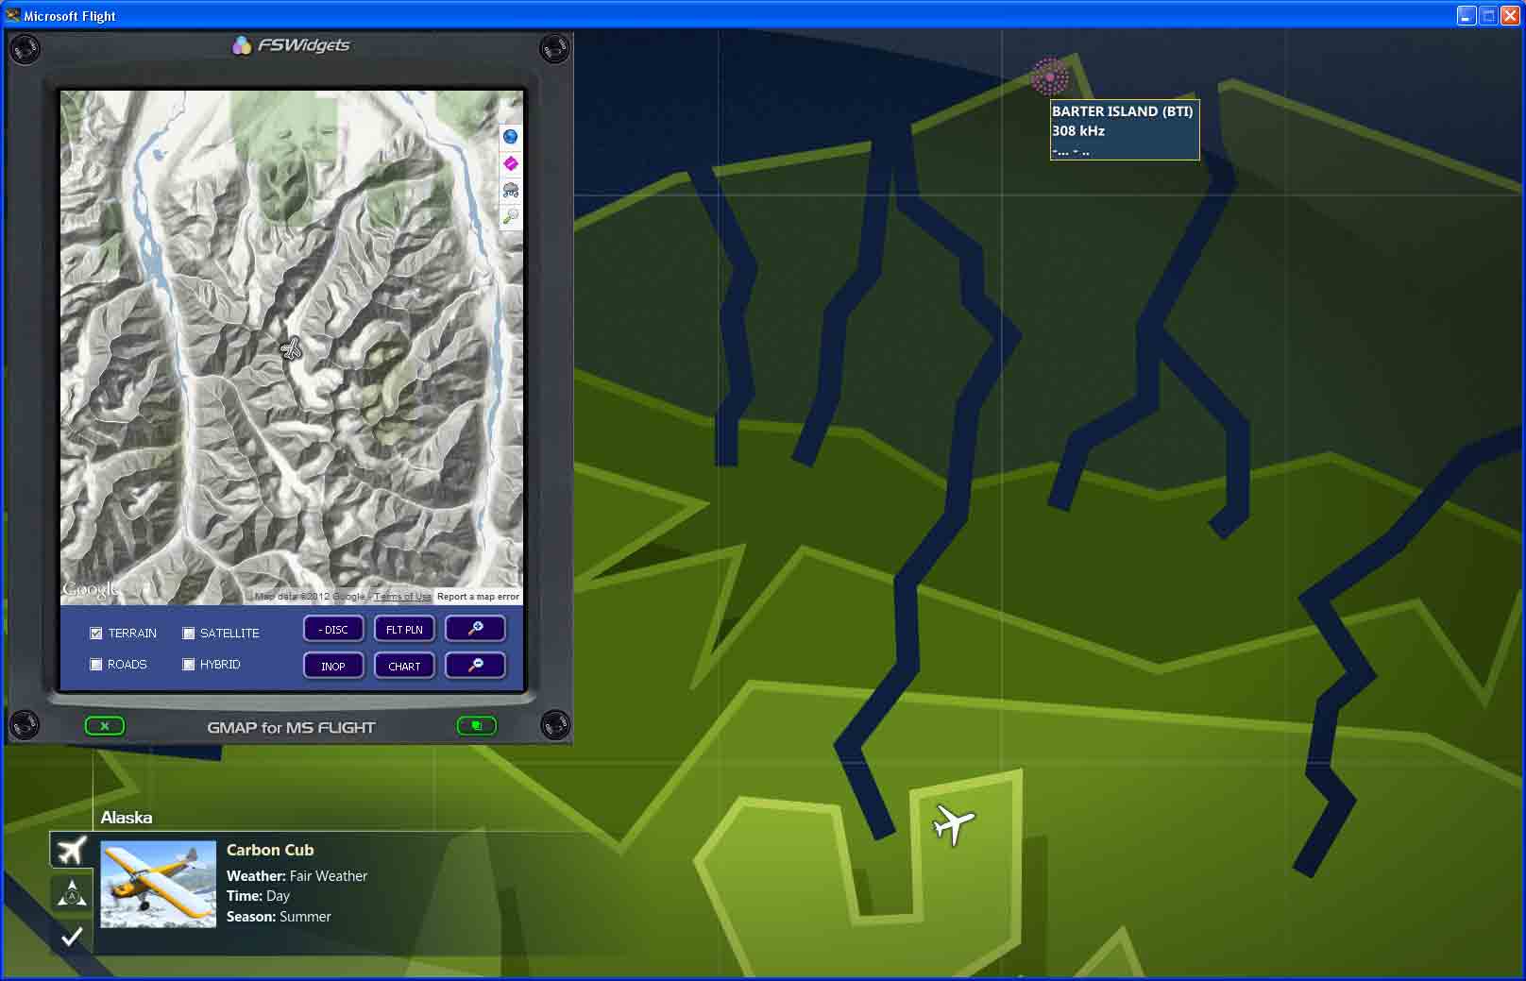Click the green window toggle button on GMAP
The image size is (1526, 981).
pos(477,726)
